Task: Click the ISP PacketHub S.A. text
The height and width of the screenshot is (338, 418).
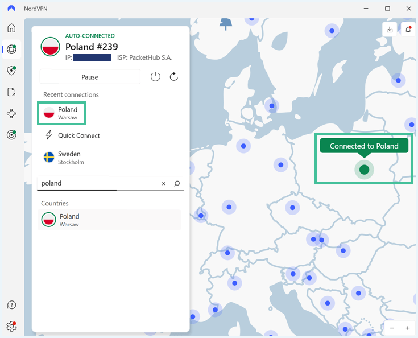Action: pyautogui.click(x=145, y=57)
